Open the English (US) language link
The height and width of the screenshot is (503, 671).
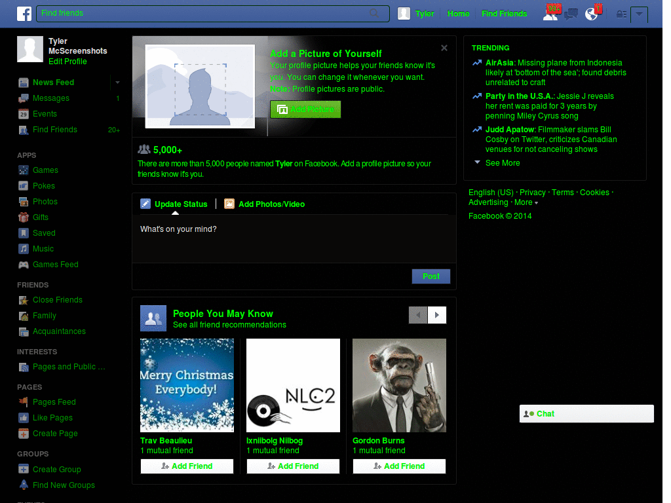pyautogui.click(x=491, y=193)
